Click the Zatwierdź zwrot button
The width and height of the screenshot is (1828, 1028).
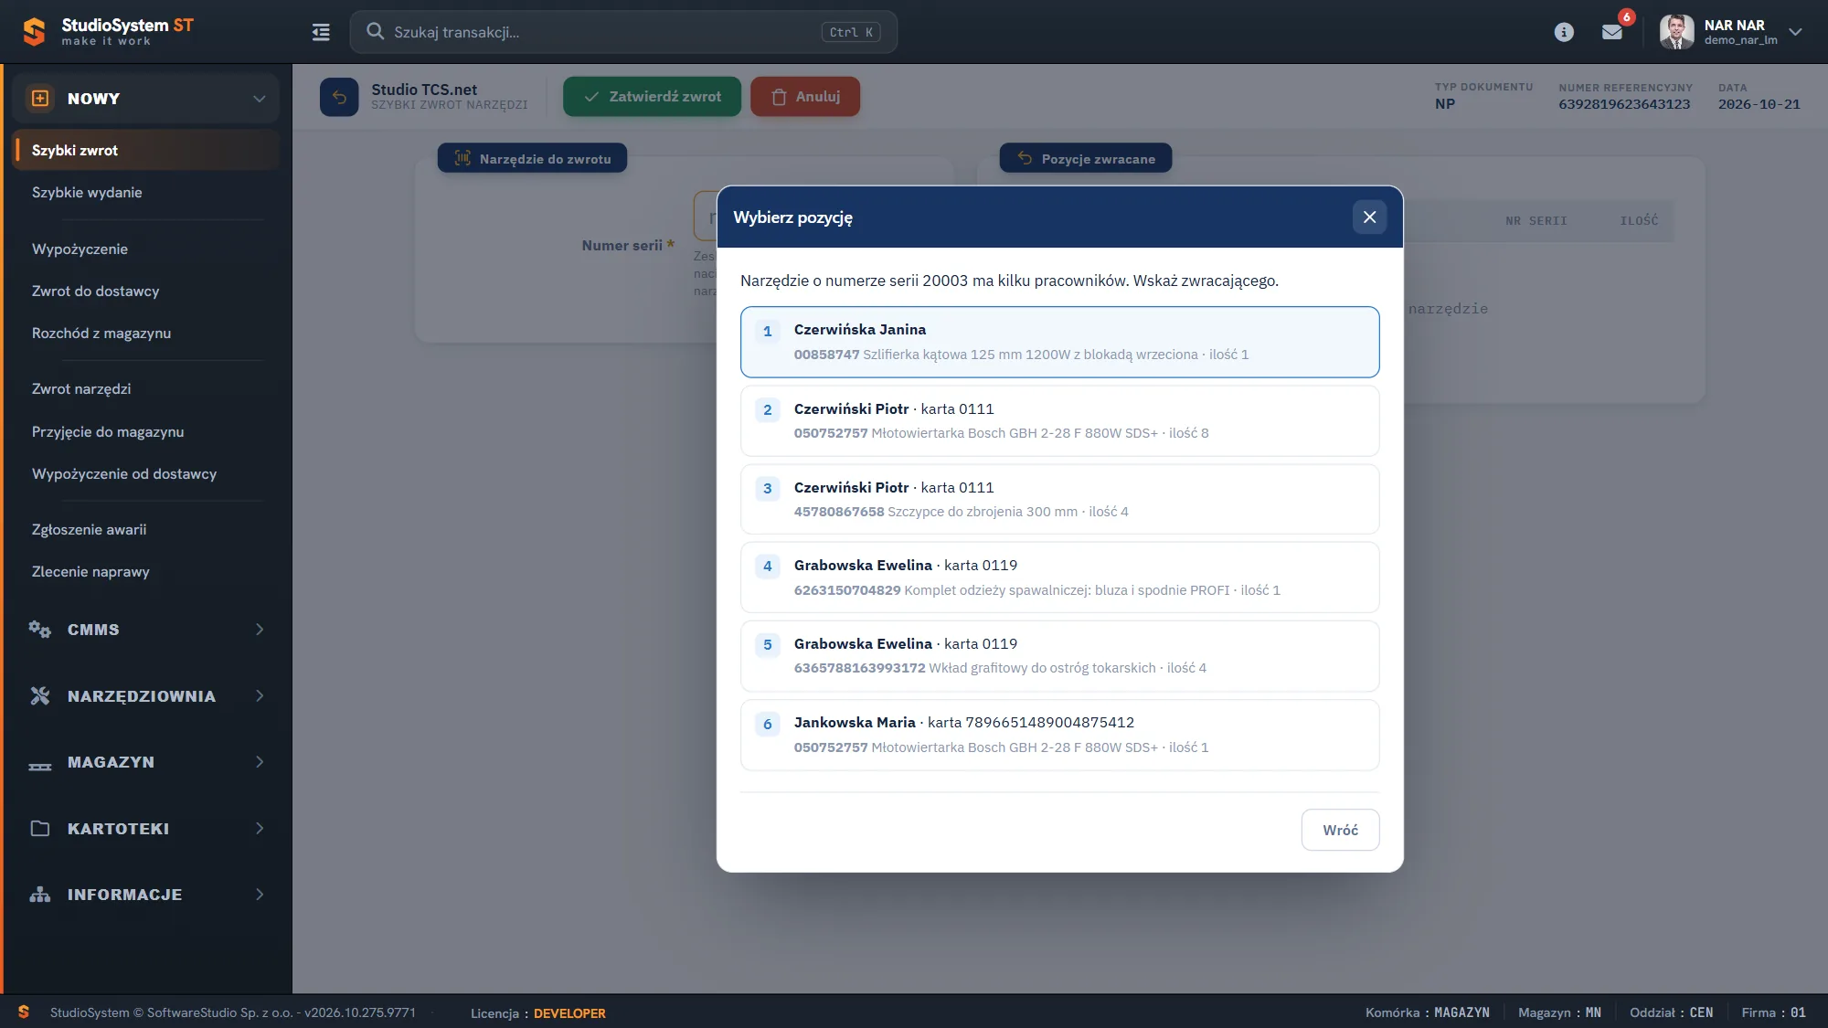point(652,97)
